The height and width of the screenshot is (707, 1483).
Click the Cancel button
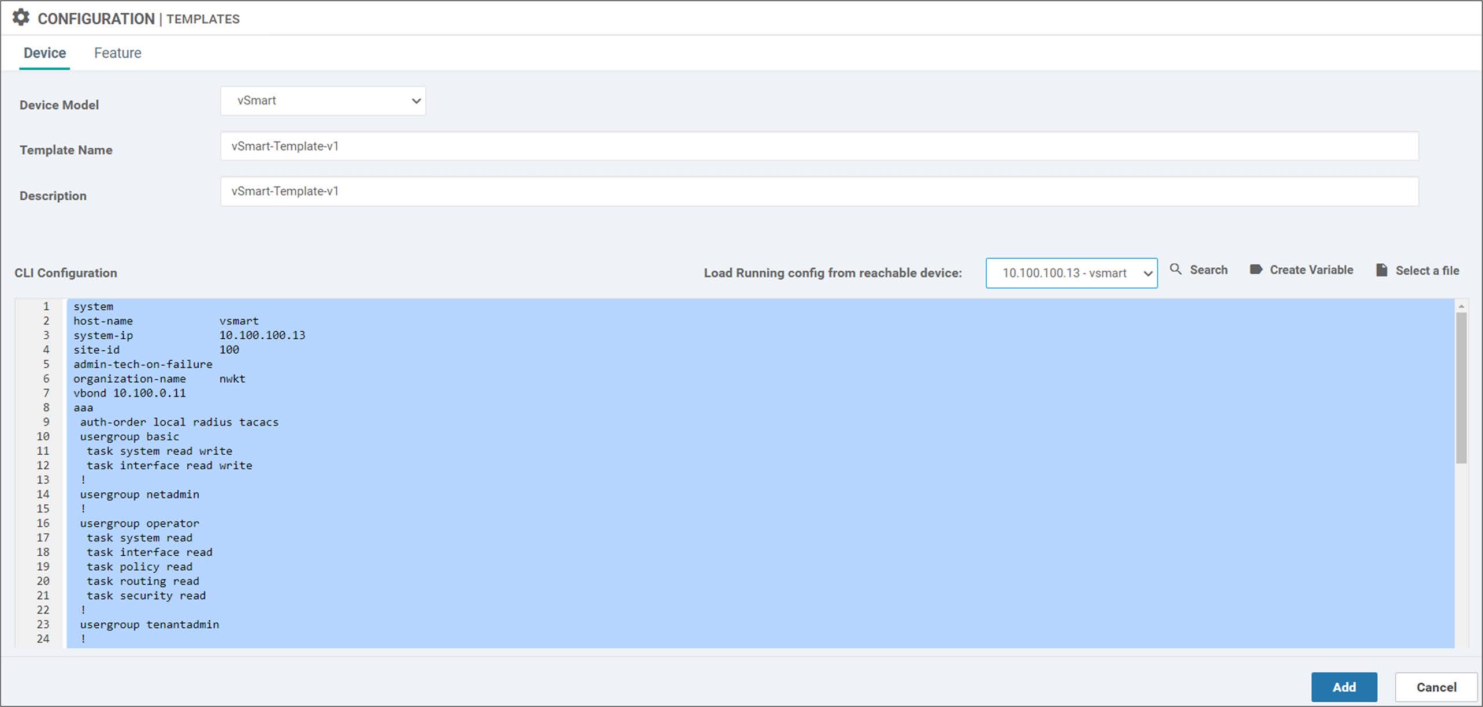(x=1436, y=687)
